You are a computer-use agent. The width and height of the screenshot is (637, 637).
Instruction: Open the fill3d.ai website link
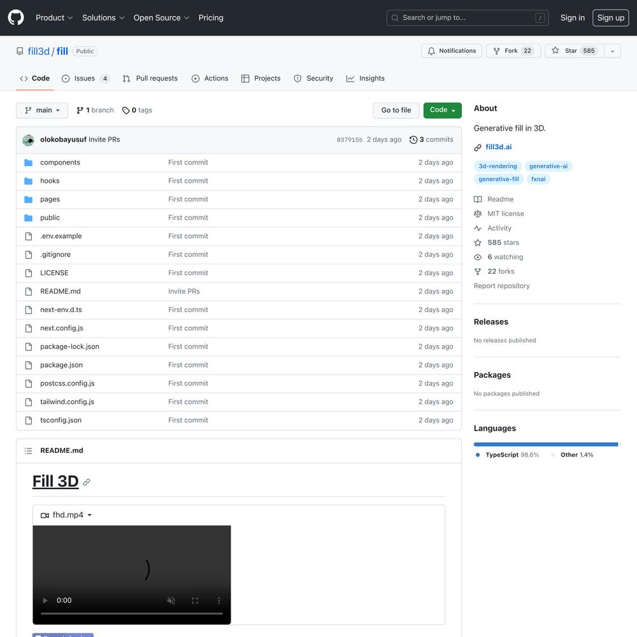click(499, 147)
